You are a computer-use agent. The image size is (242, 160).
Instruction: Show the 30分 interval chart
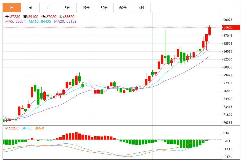(104, 8)
